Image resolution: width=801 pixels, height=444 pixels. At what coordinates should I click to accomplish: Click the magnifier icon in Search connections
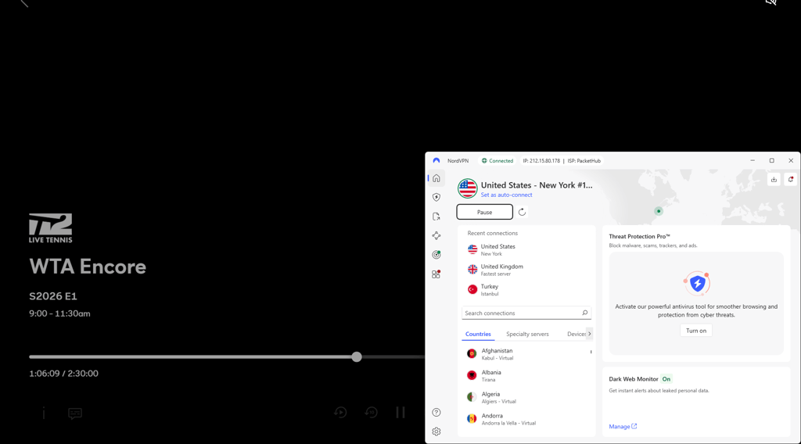pos(585,313)
